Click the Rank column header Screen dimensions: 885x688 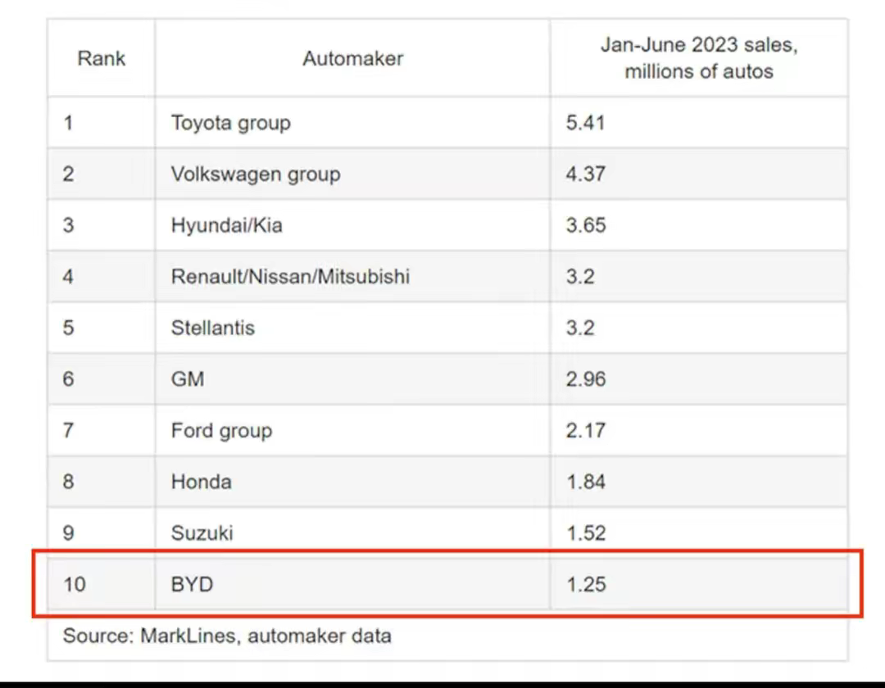click(102, 58)
